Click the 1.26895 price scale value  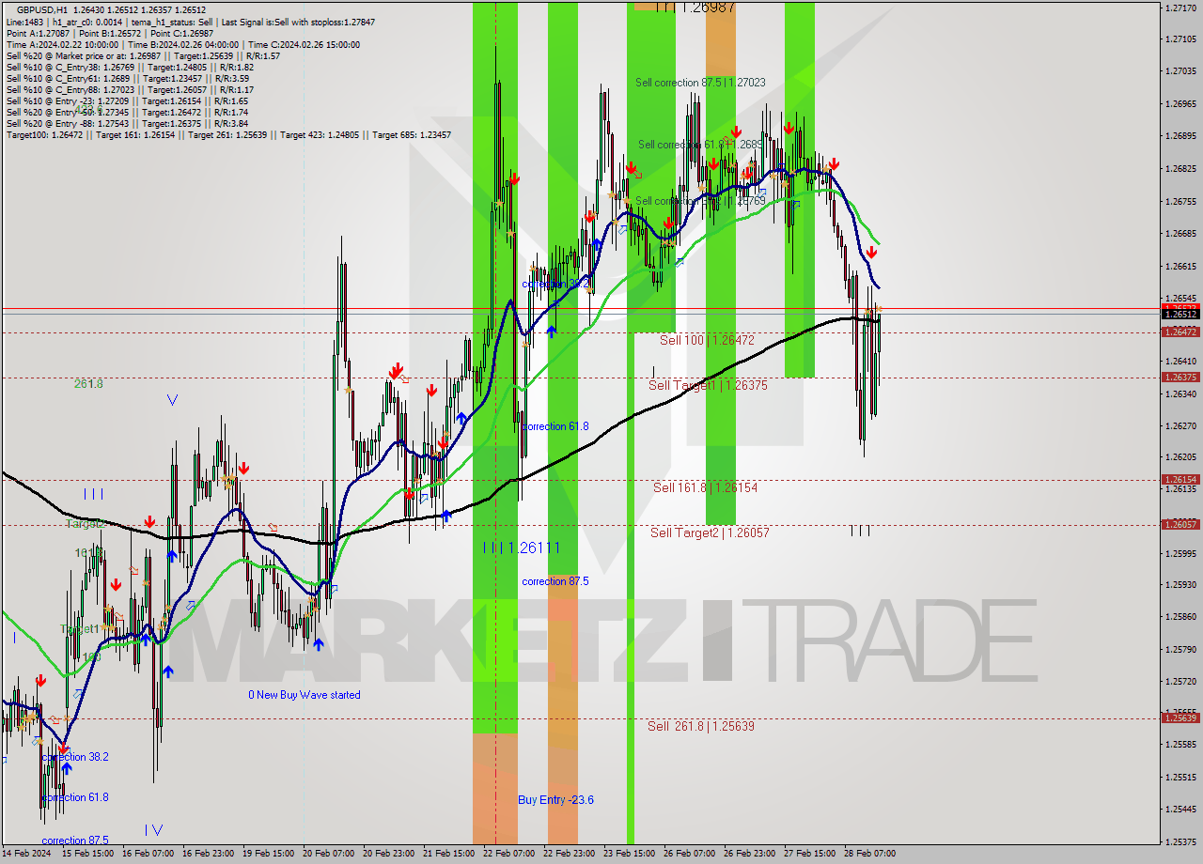point(1180,136)
